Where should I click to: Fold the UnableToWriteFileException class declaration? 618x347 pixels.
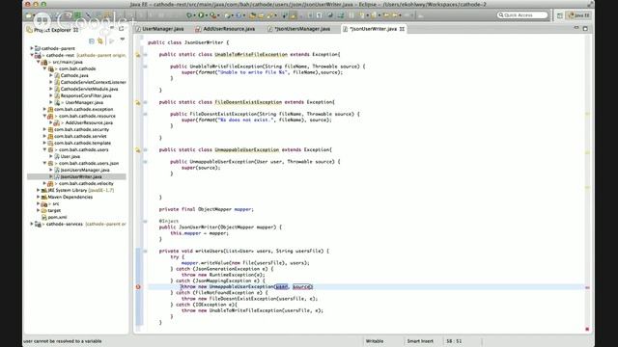145,55
